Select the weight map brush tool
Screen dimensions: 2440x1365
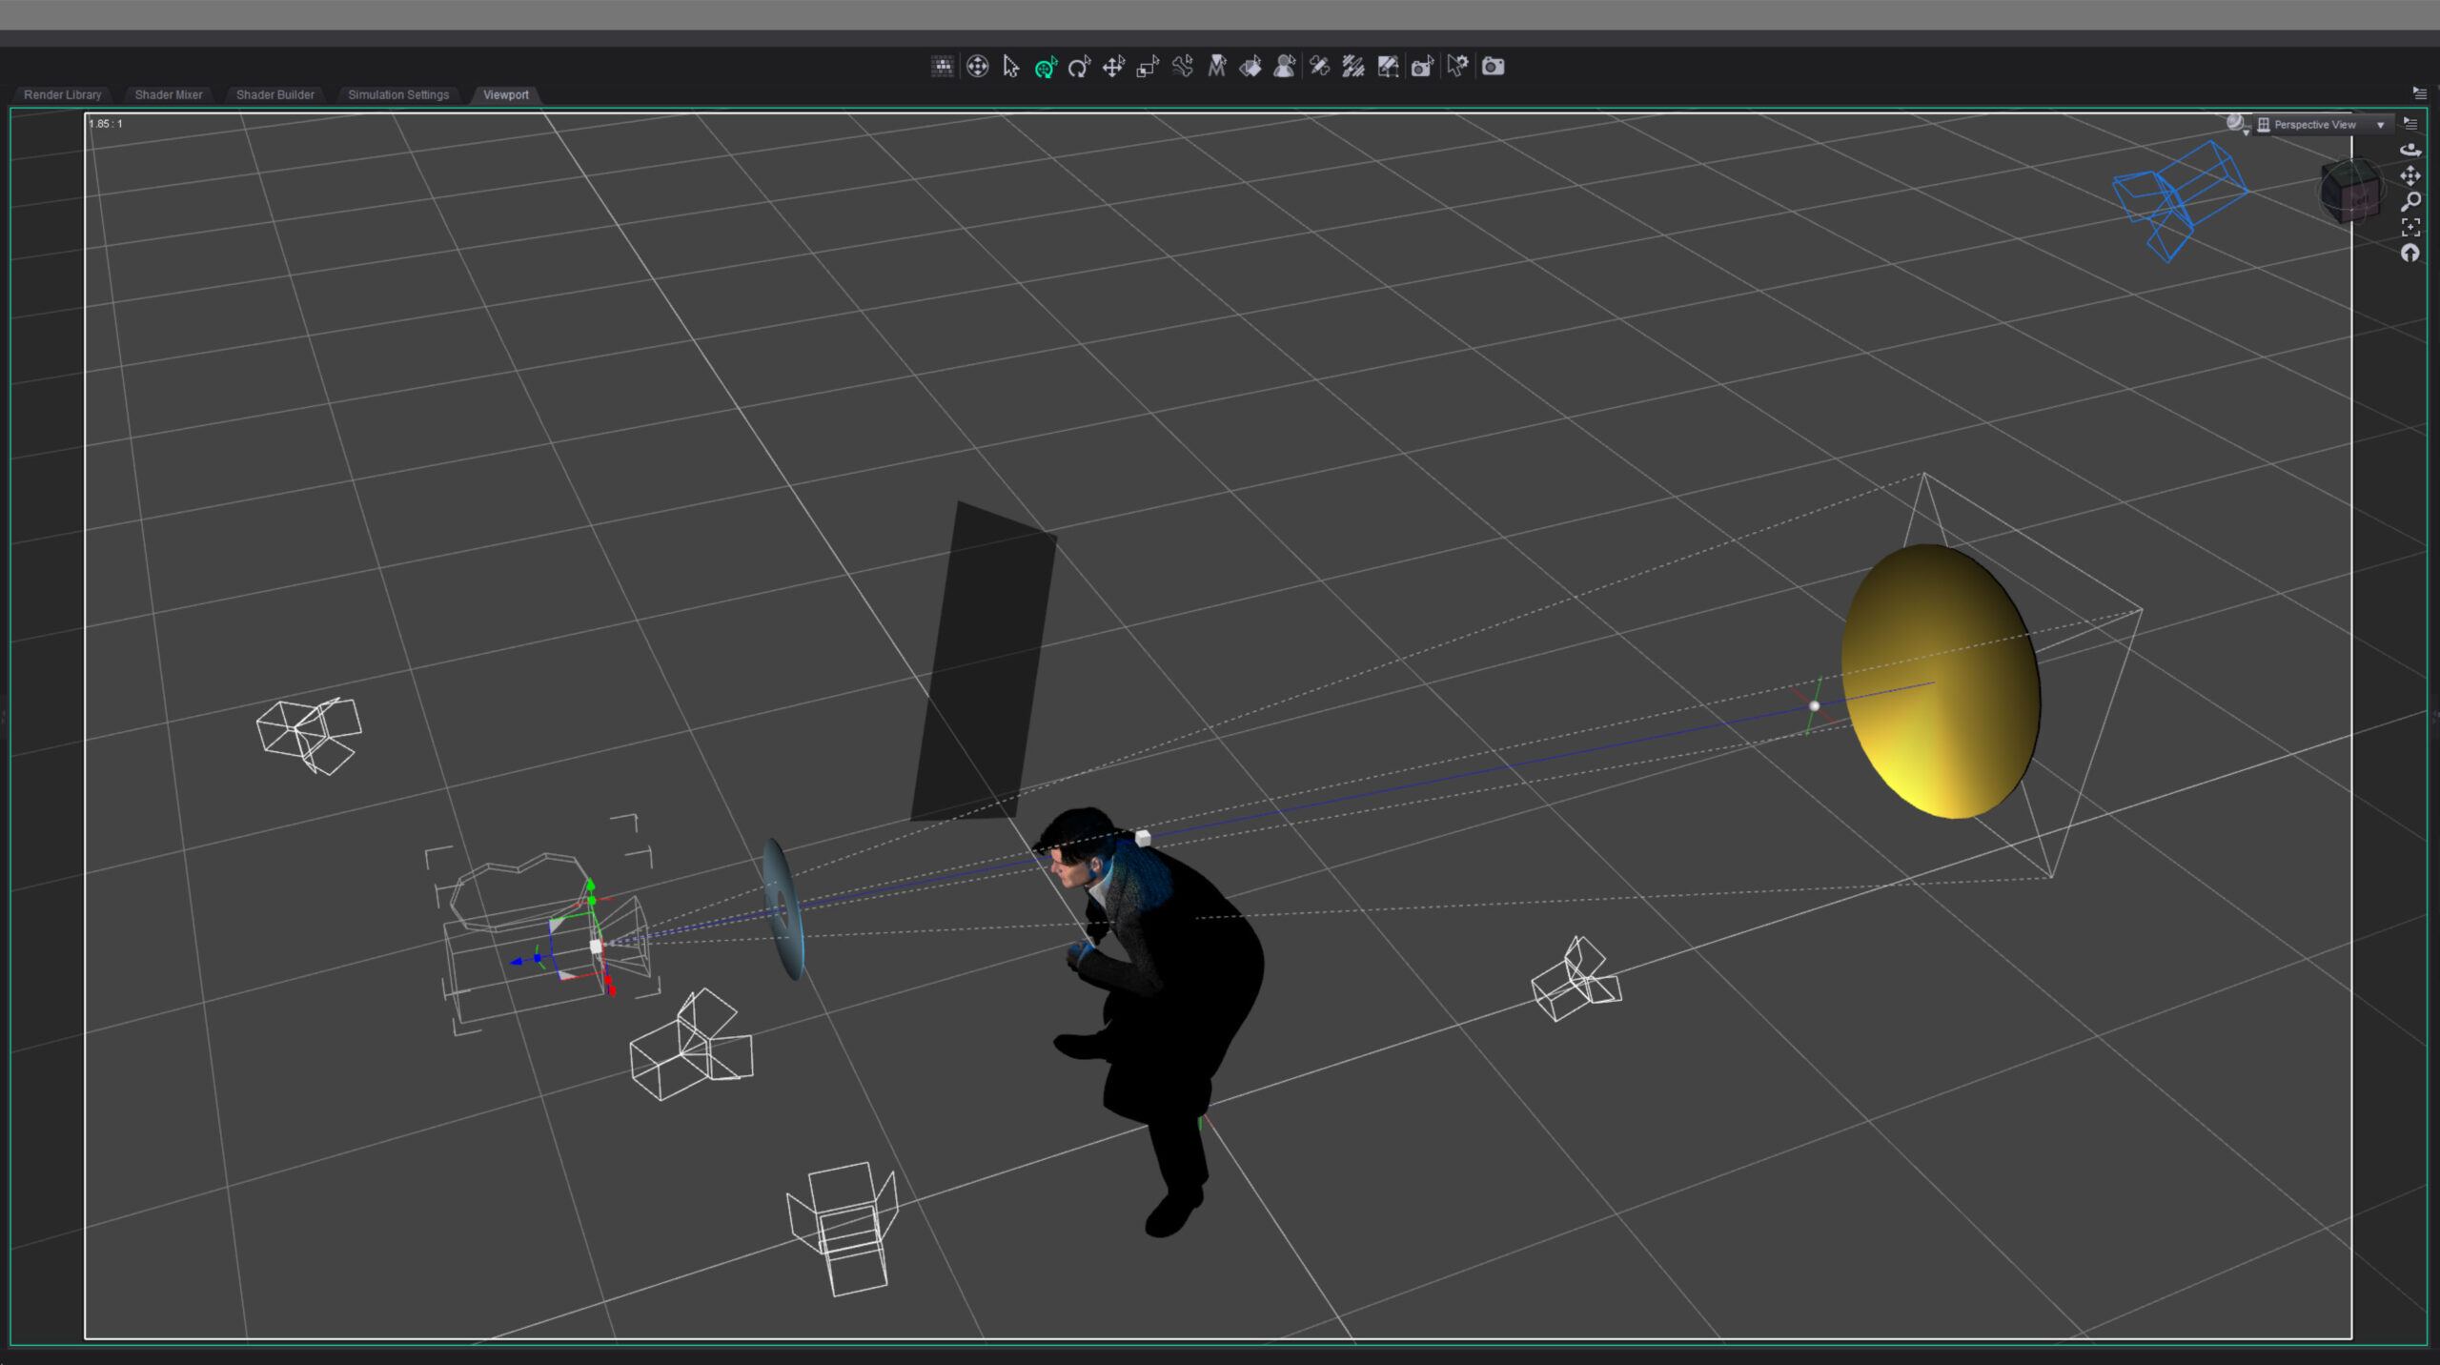[x=1353, y=67]
